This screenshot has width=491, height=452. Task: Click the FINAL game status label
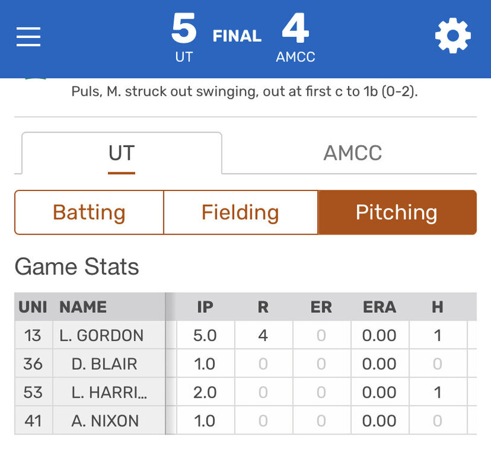coord(237,37)
